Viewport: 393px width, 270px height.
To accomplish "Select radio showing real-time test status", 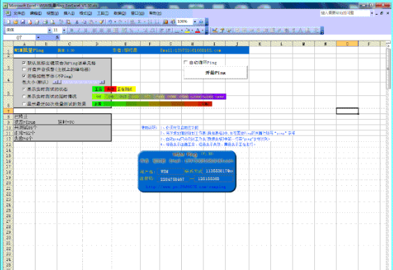I will (24, 89).
